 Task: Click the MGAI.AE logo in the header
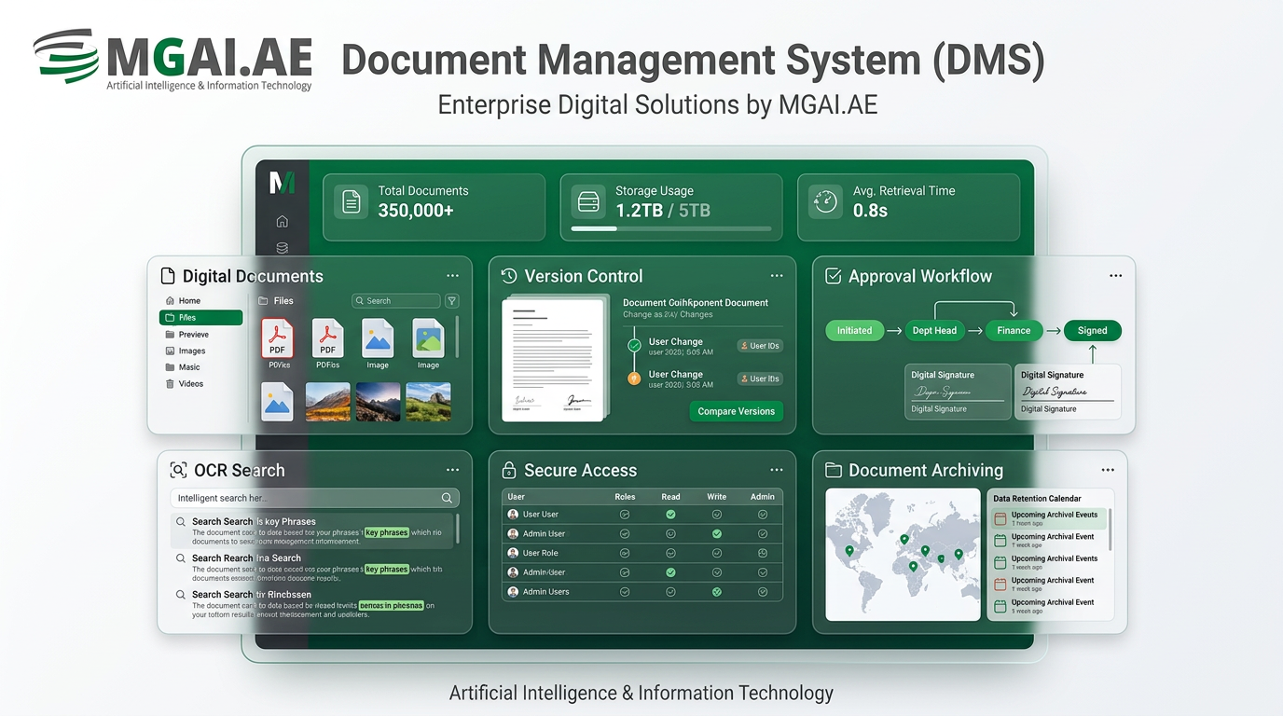(173, 60)
